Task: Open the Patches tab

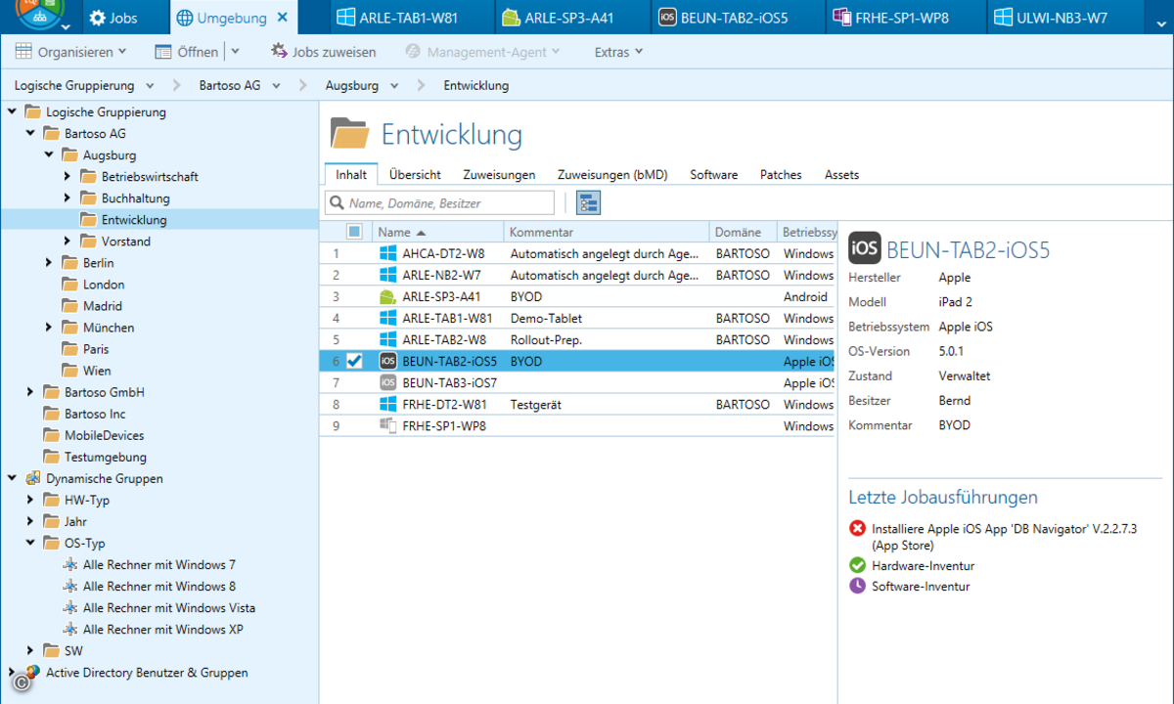Action: coord(781,174)
